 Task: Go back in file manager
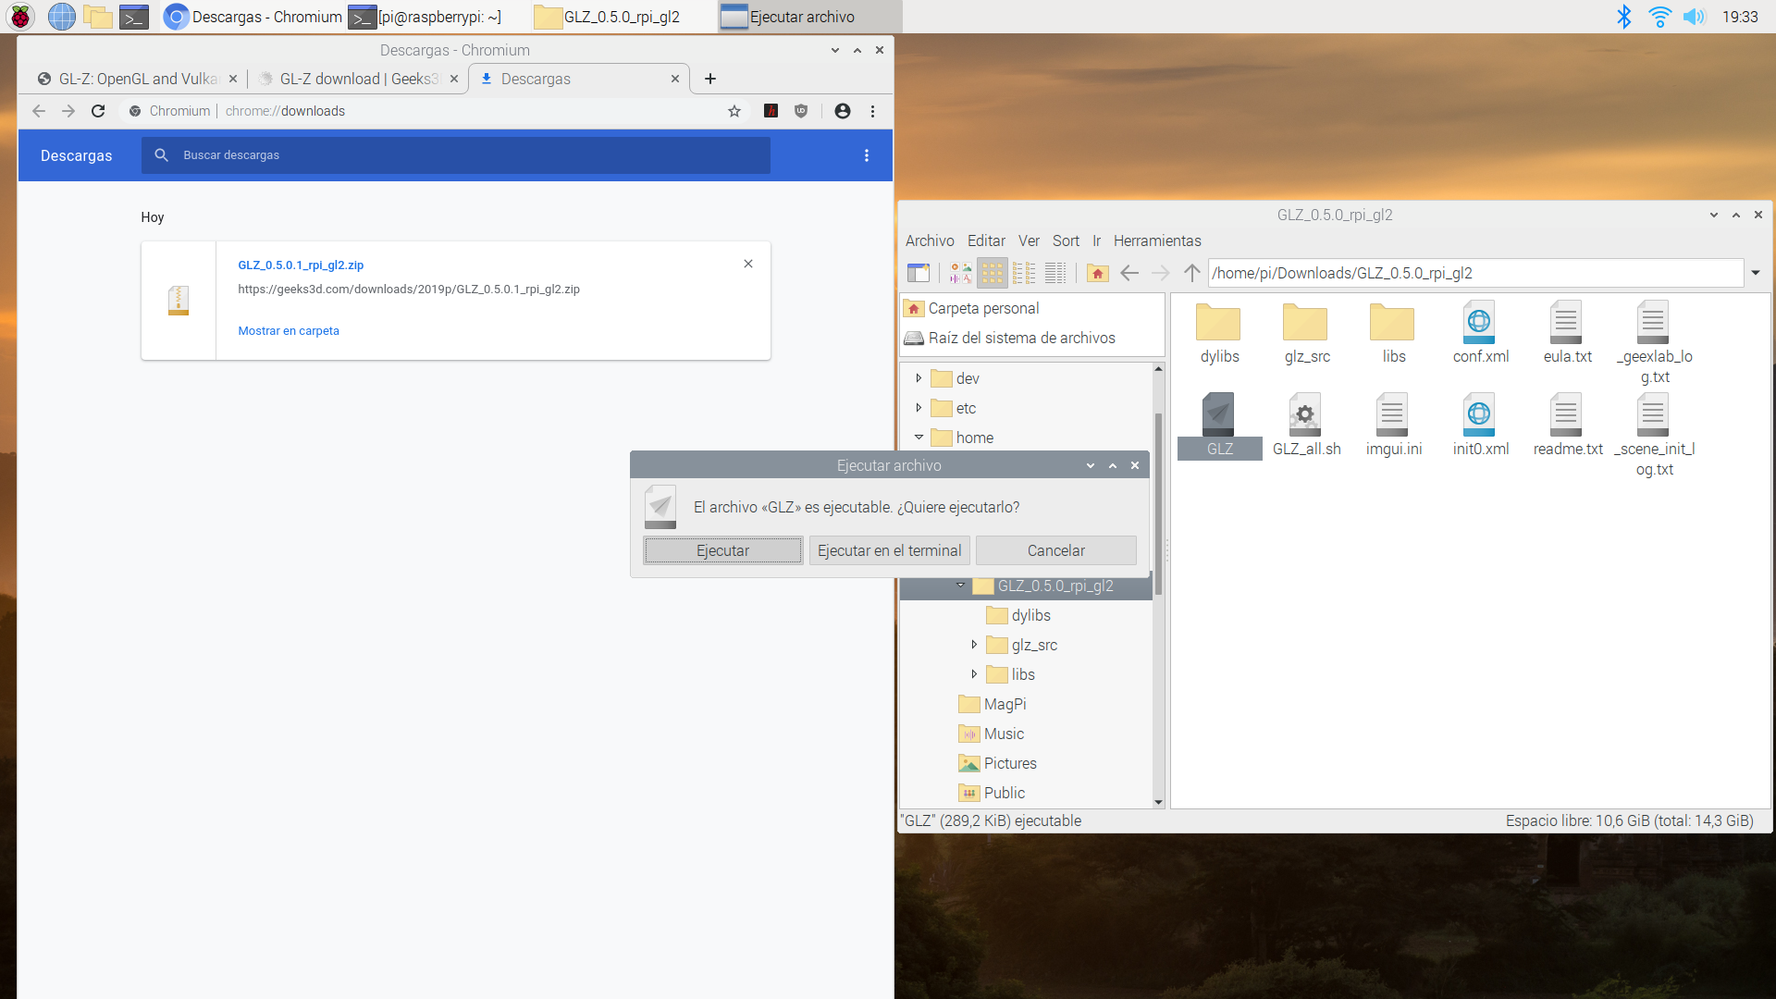point(1128,273)
